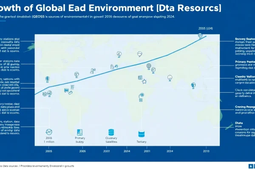Click the list document icon above the monitor
The width and height of the screenshot is (255, 170).
coord(73,87)
